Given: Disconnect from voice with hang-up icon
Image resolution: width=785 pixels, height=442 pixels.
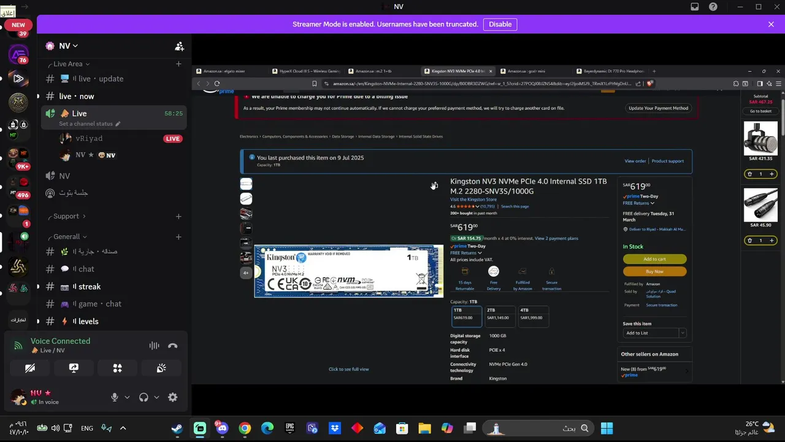Looking at the screenshot, I should tap(173, 346).
